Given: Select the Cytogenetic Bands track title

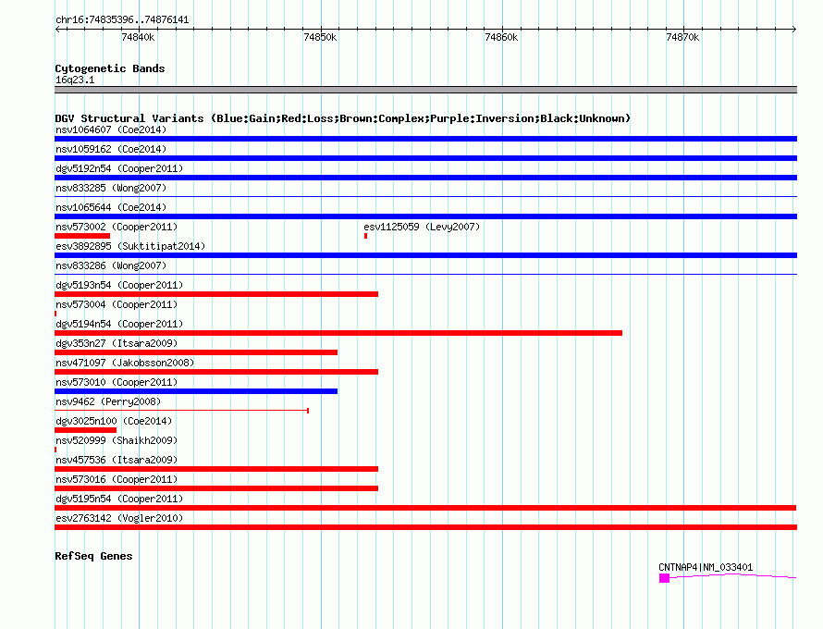Looking at the screenshot, I should click(110, 68).
